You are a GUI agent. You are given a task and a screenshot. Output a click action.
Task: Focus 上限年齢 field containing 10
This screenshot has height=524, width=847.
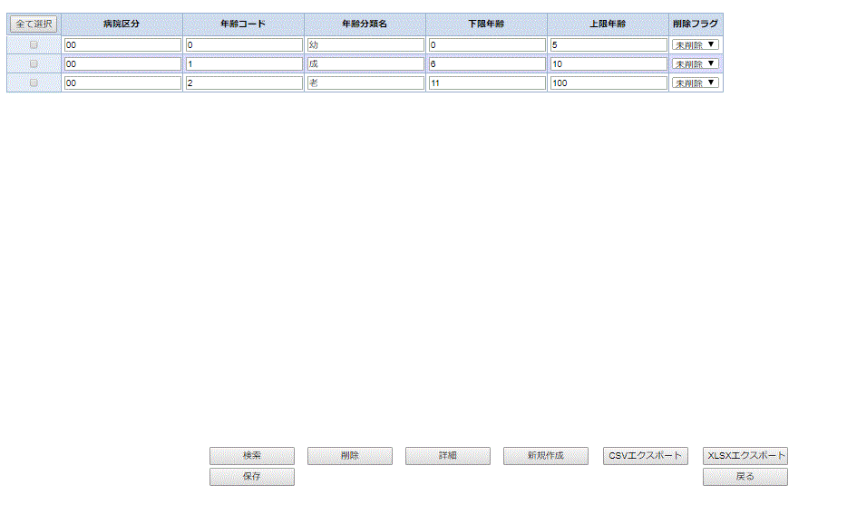[x=608, y=63]
